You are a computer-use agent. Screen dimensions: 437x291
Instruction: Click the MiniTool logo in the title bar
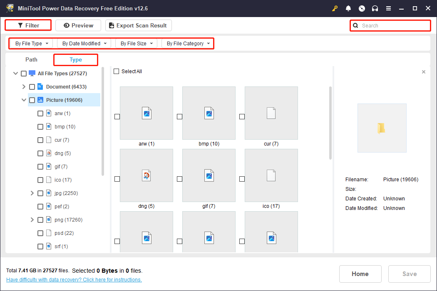pos(10,8)
